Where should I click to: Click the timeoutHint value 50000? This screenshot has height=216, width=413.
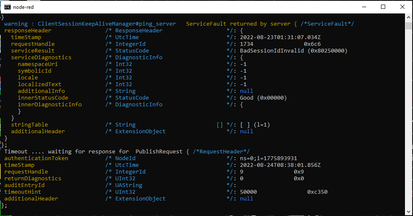point(248,192)
